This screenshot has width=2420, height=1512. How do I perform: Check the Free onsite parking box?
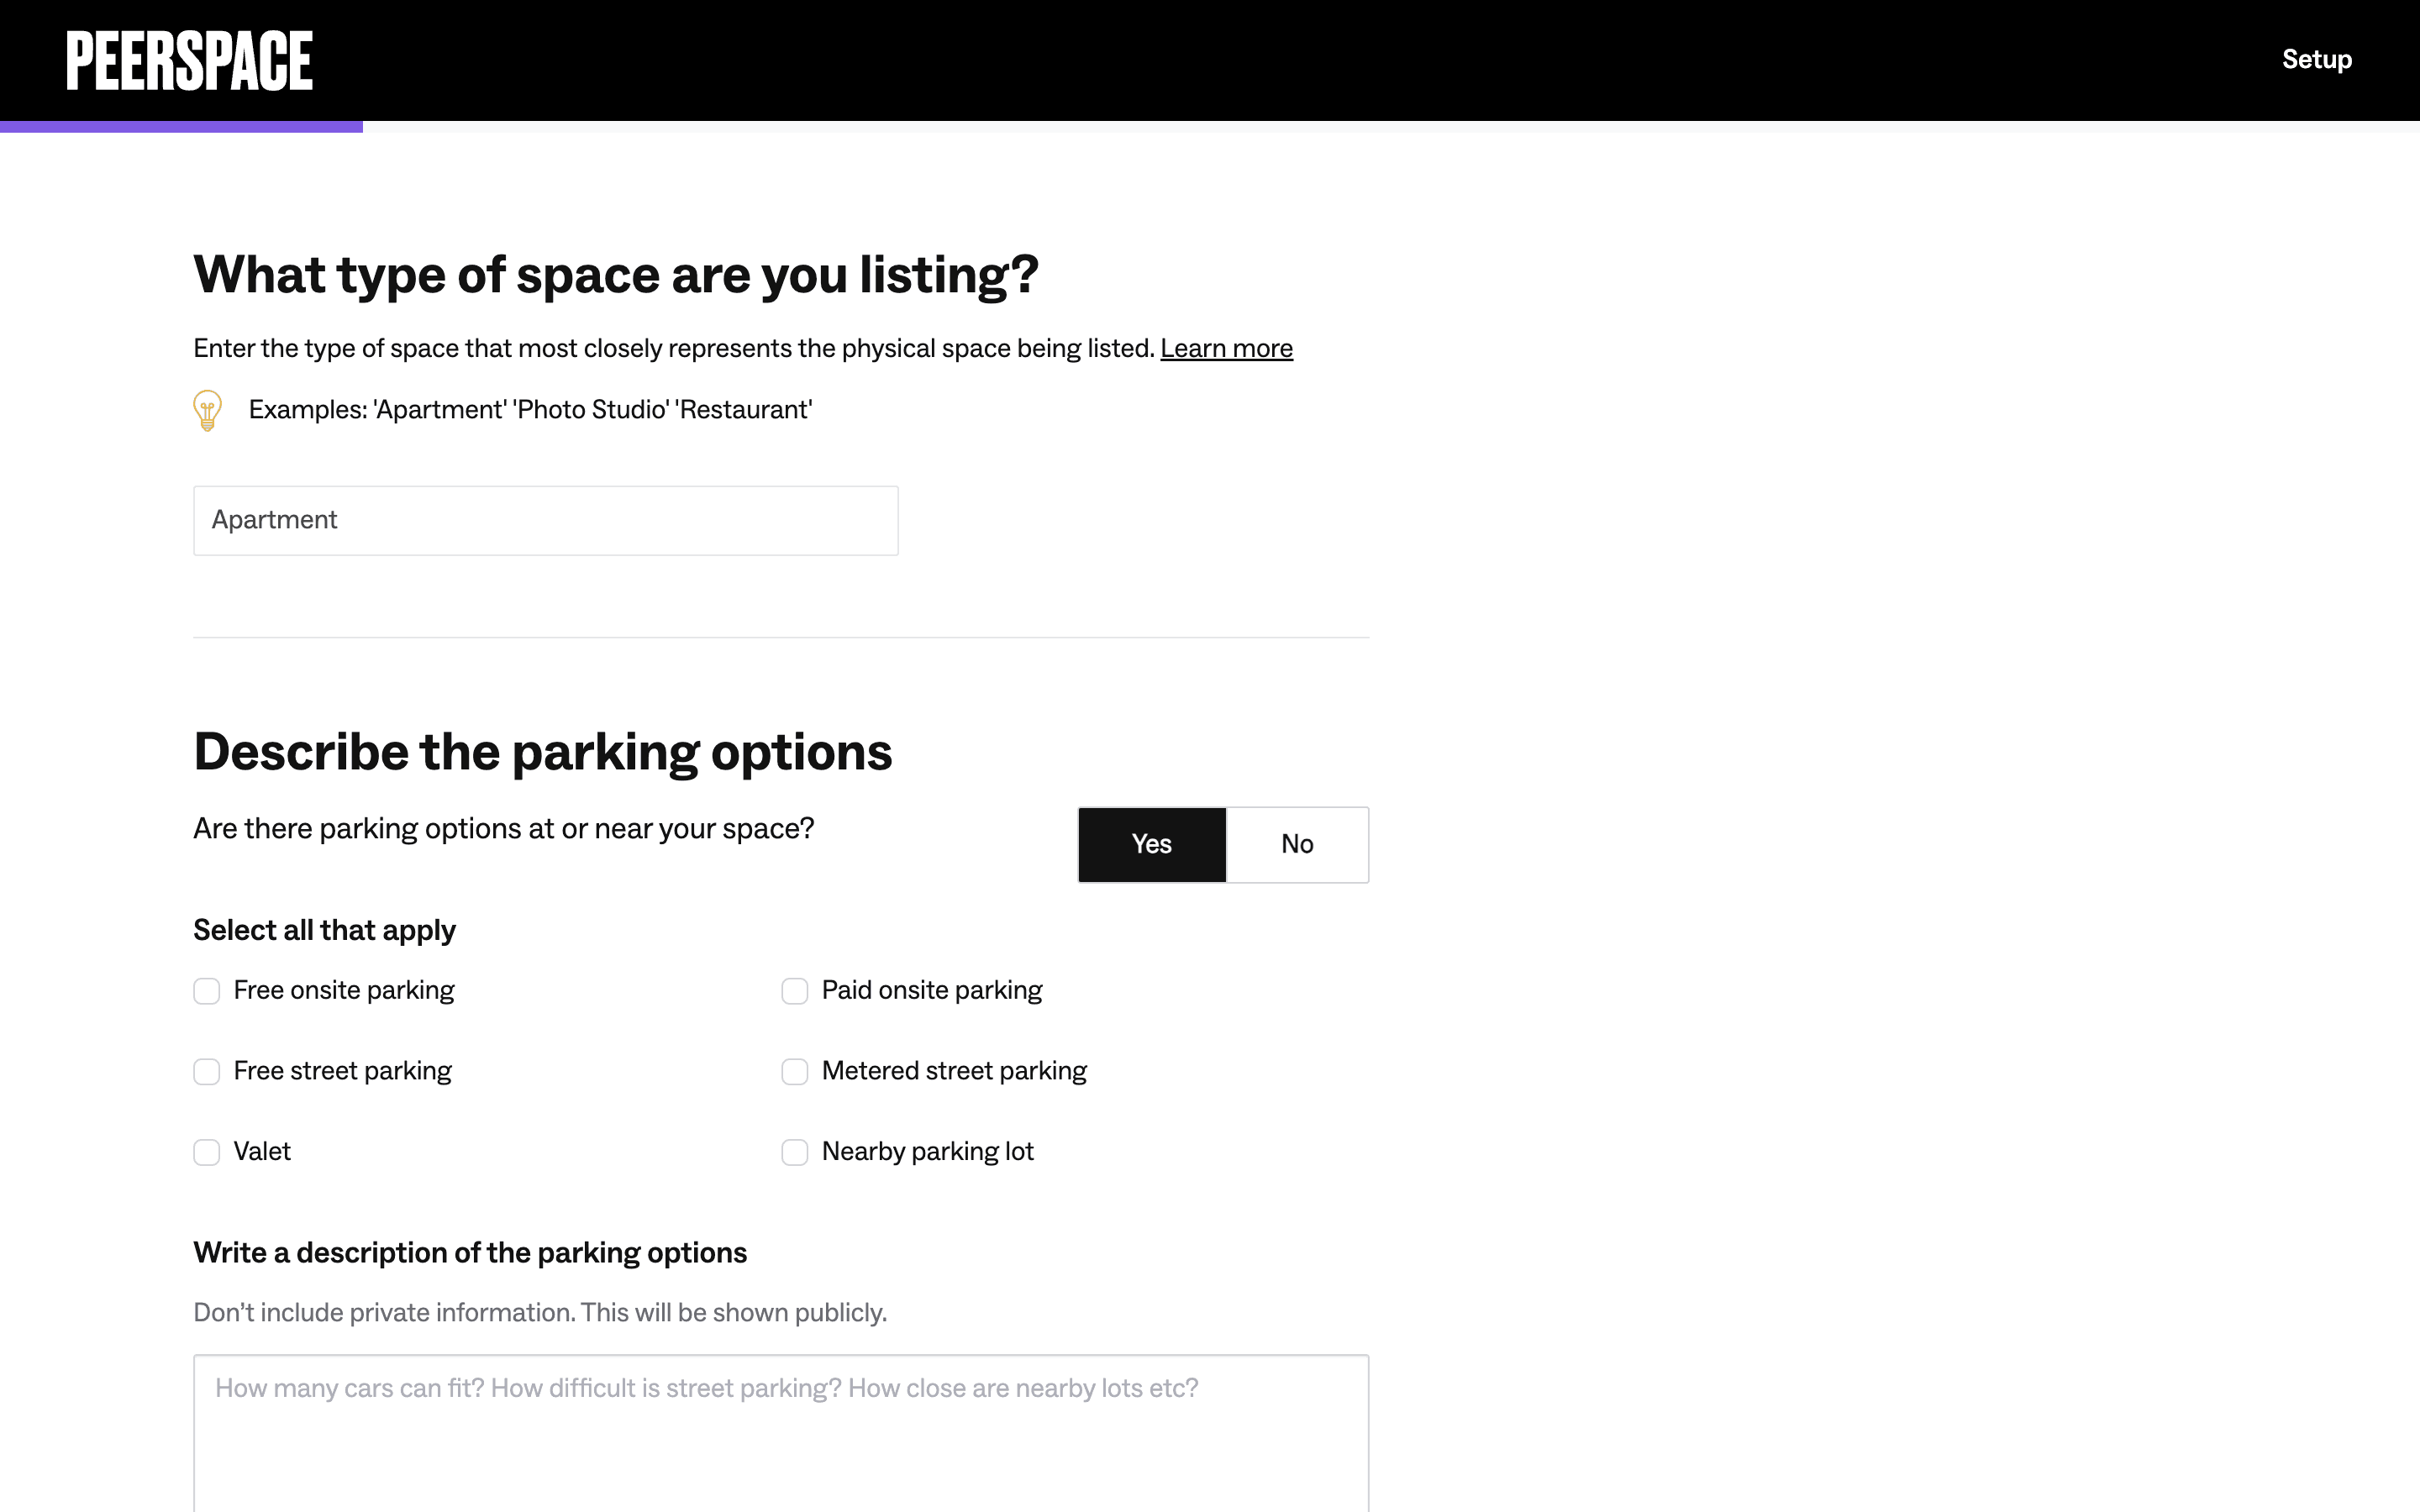click(x=207, y=991)
